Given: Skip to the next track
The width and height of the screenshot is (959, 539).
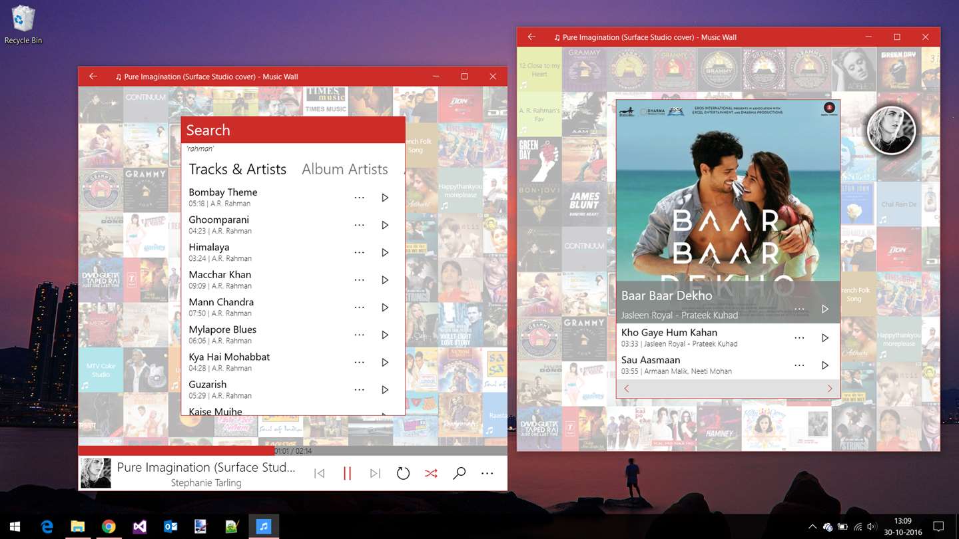Looking at the screenshot, I should (375, 473).
